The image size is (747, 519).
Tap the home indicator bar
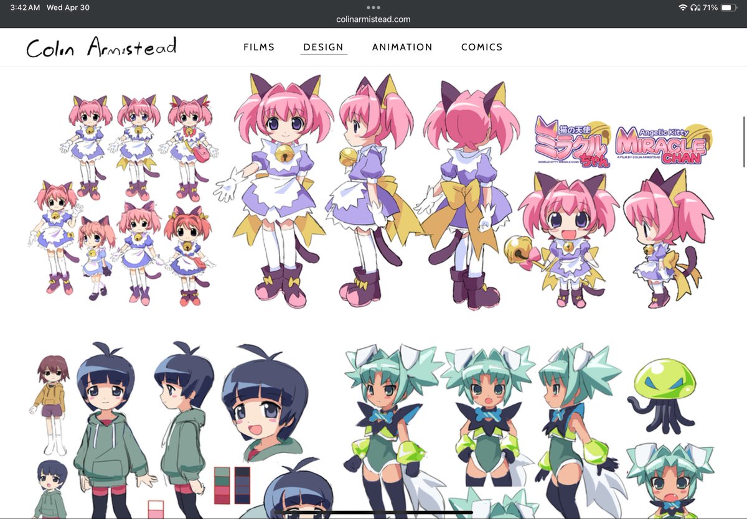tap(374, 513)
